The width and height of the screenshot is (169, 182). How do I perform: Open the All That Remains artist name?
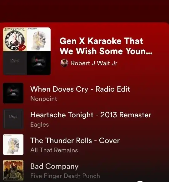pyautogui.click(x=54, y=150)
